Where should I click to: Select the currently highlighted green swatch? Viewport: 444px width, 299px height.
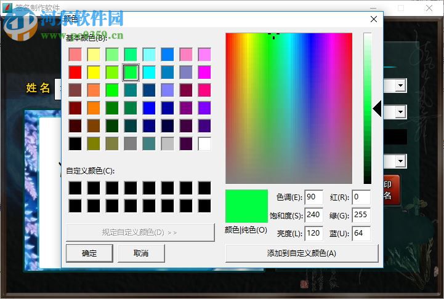point(131,73)
